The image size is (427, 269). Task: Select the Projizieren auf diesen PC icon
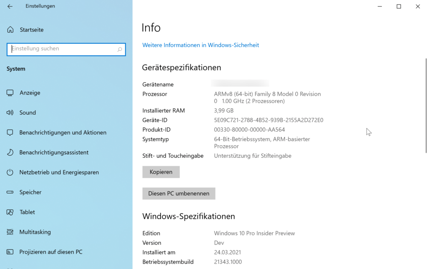(10, 251)
